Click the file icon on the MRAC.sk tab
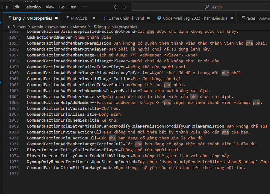The image size is (270, 194). [x=67, y=18]
